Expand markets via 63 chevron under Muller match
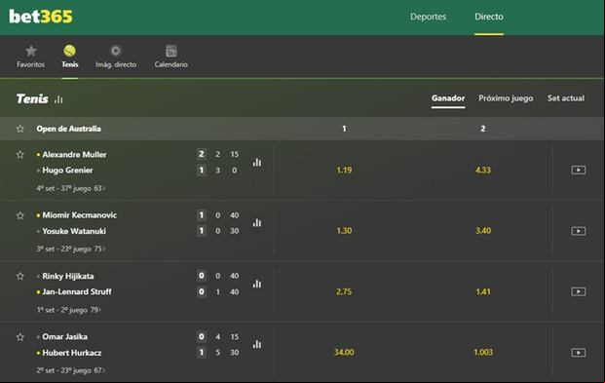 (99, 188)
